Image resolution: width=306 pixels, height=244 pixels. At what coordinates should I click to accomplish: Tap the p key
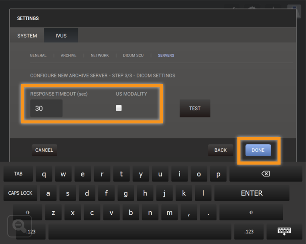click(x=218, y=174)
